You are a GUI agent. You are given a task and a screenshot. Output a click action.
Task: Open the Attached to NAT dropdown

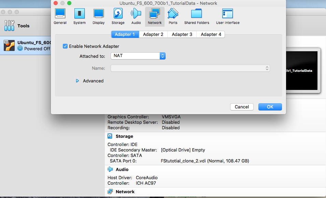[x=138, y=56]
